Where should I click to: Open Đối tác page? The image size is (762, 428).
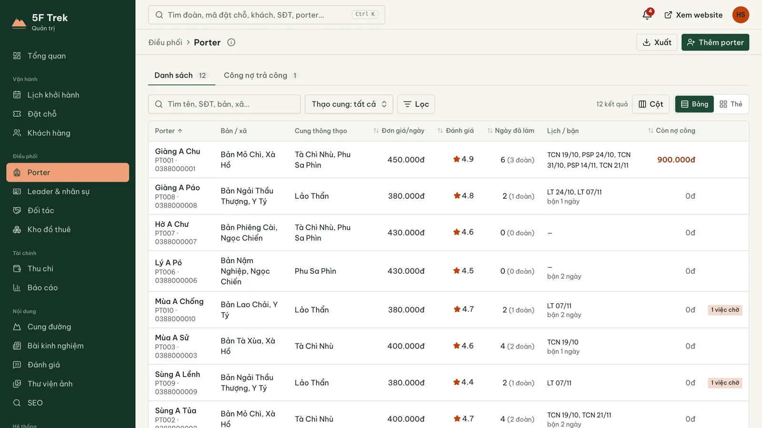click(68, 210)
